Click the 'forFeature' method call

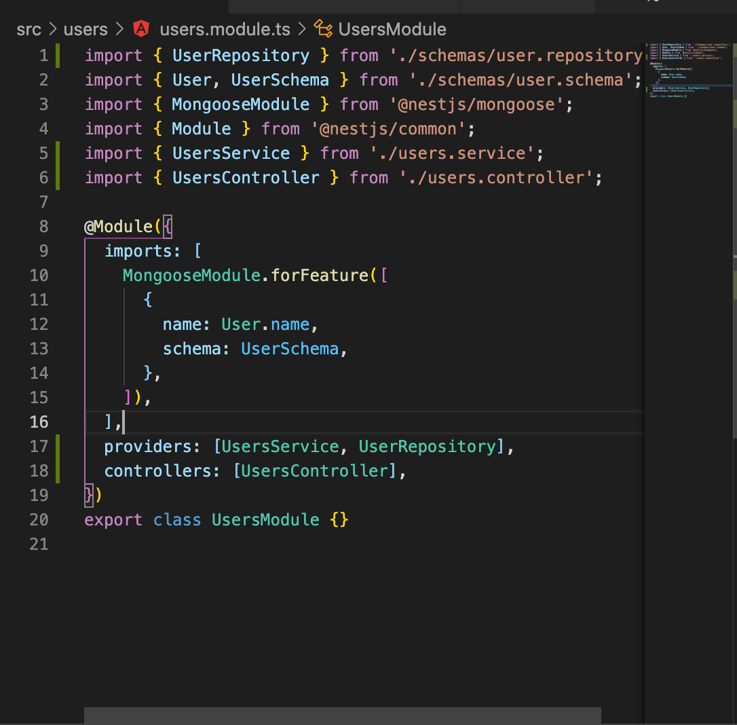pyautogui.click(x=320, y=276)
